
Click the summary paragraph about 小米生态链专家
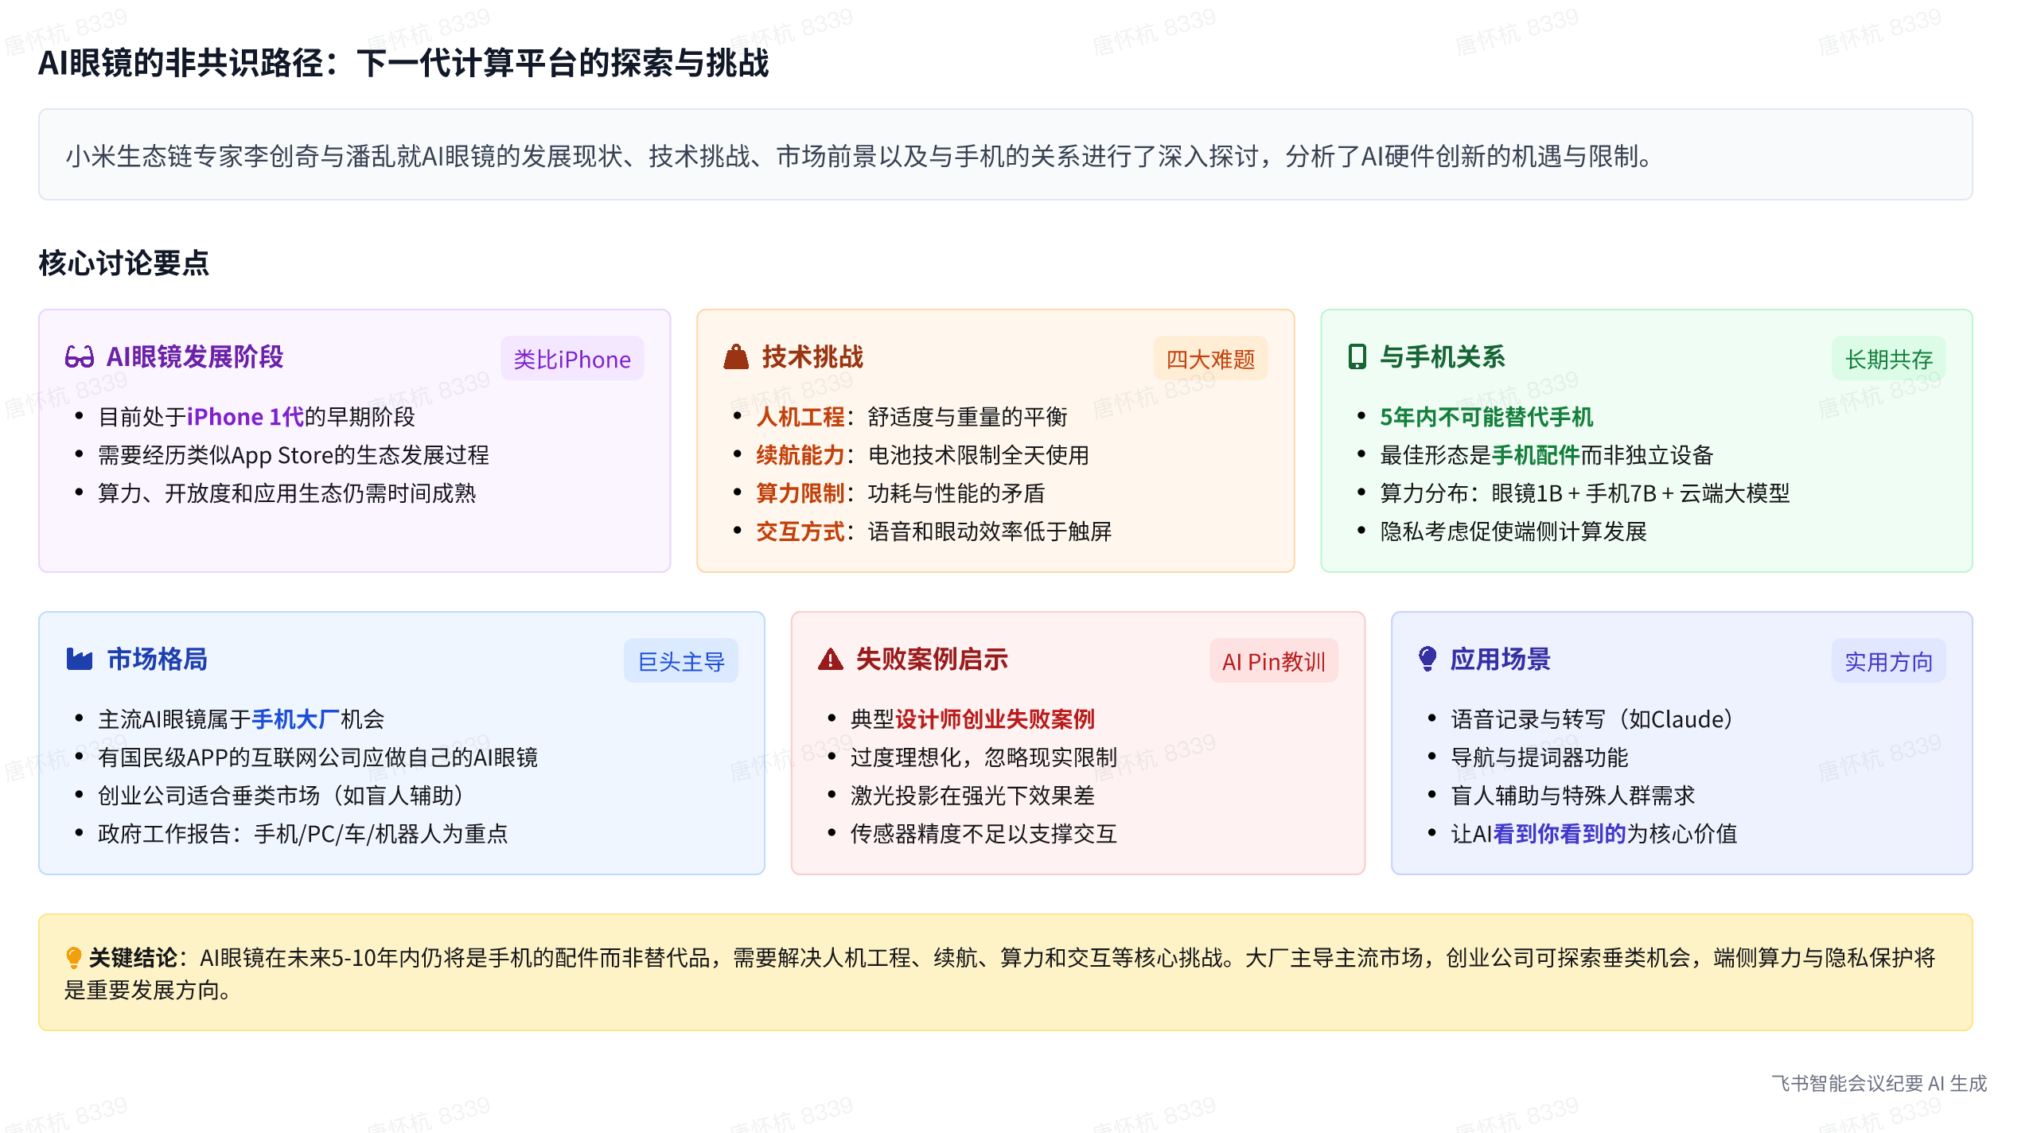(858, 157)
